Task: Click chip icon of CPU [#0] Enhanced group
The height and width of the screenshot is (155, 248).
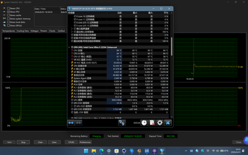Action: [72, 47]
